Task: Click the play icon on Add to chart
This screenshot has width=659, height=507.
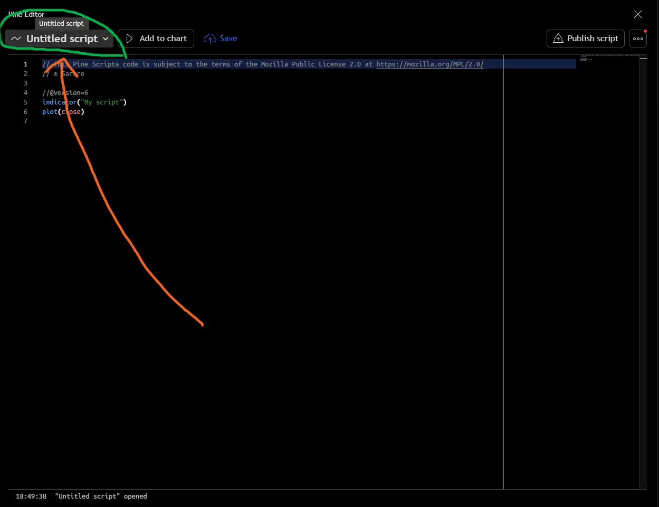Action: click(129, 39)
